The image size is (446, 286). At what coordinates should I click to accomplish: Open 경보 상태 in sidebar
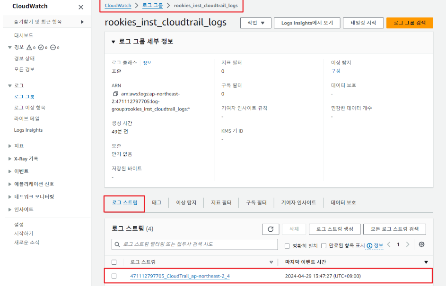click(x=25, y=59)
